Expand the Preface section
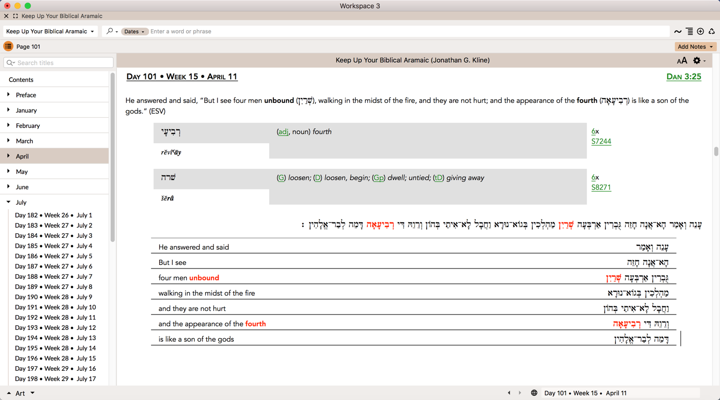 tap(8, 95)
